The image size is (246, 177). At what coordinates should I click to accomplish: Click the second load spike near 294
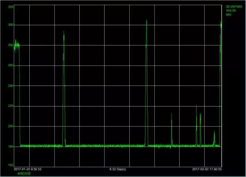click(x=64, y=33)
